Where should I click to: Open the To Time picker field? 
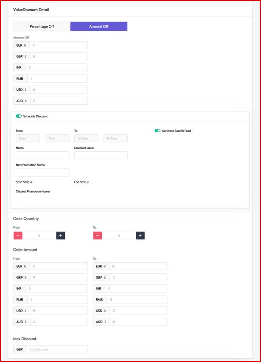coord(115,139)
